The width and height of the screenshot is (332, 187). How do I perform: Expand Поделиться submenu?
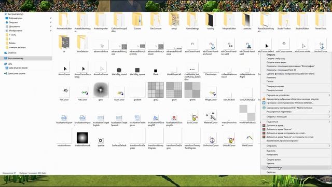point(296,122)
